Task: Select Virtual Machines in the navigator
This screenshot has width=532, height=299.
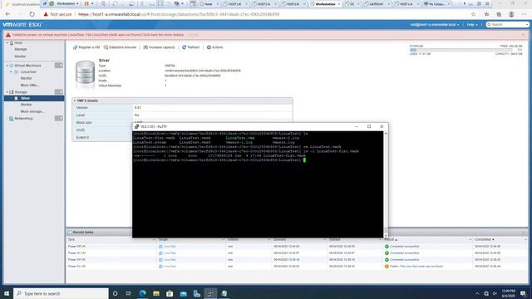Action: pos(27,65)
